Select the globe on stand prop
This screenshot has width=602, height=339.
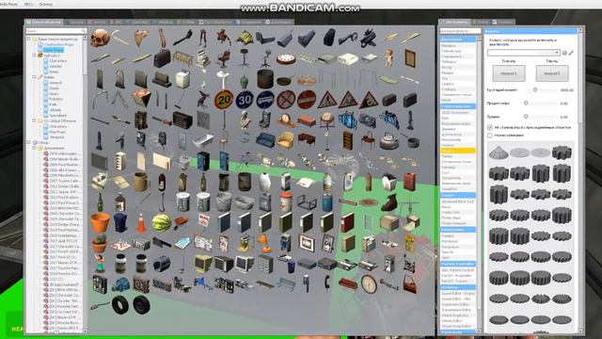(327, 121)
